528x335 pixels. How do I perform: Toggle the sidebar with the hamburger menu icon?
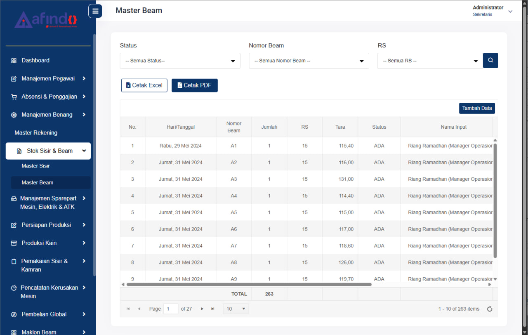[x=95, y=11]
